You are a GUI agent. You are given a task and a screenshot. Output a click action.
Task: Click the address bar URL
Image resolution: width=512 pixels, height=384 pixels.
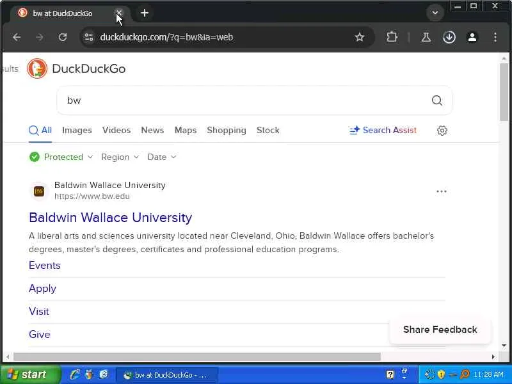pyautogui.click(x=166, y=37)
